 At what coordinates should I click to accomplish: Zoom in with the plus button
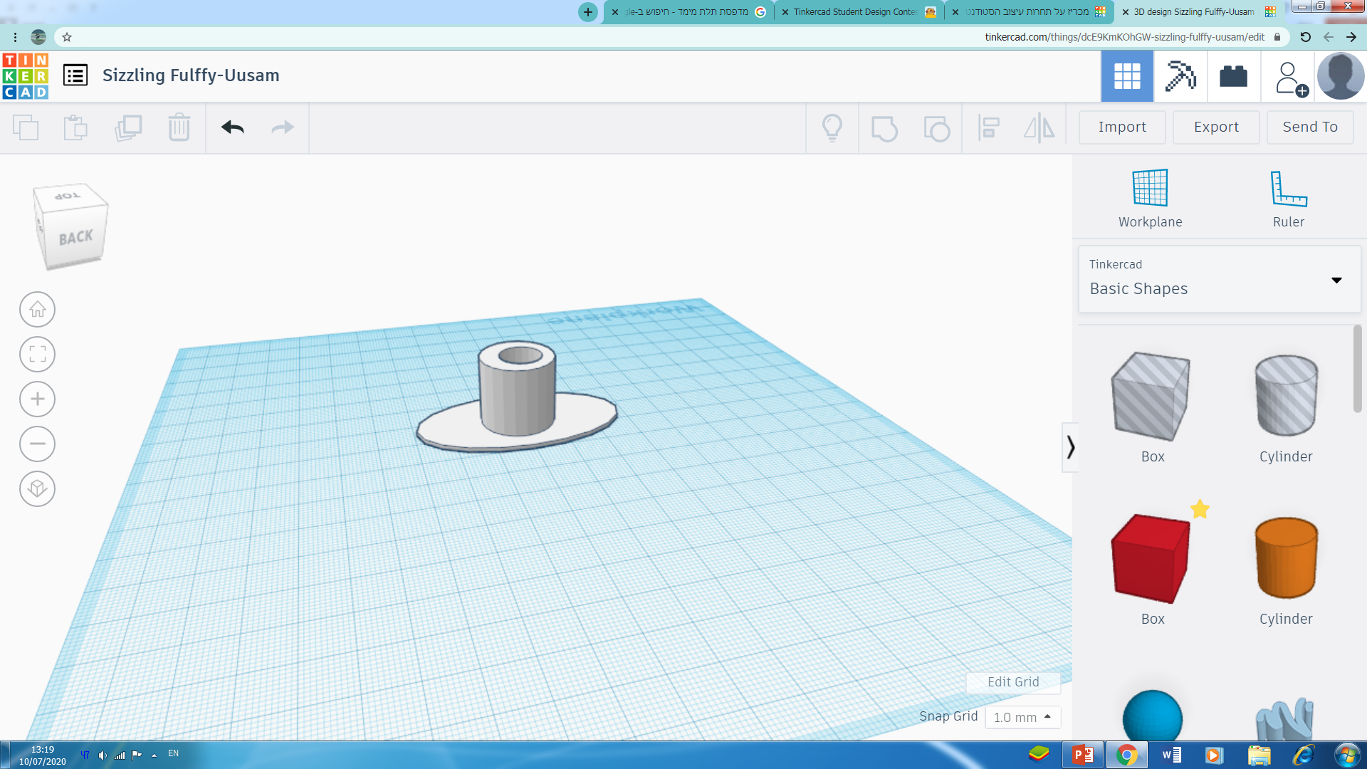(x=37, y=399)
